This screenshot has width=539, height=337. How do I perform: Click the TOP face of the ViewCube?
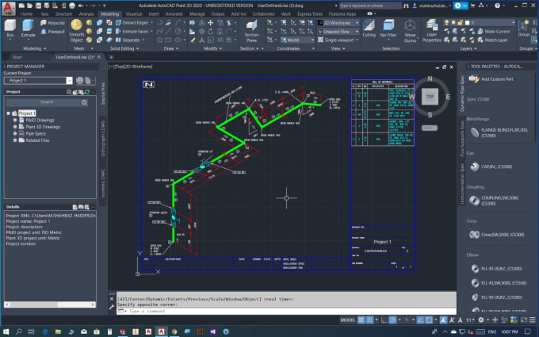click(x=430, y=97)
